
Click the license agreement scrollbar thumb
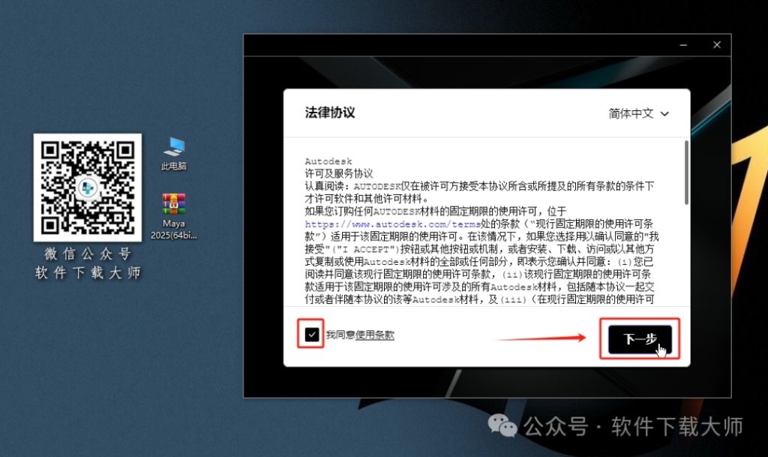pyautogui.click(x=686, y=173)
